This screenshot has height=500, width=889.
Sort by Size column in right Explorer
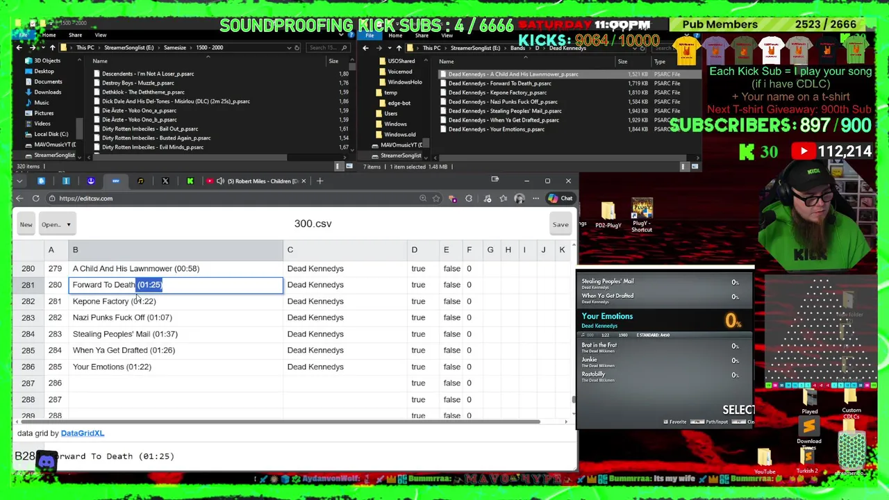622,62
